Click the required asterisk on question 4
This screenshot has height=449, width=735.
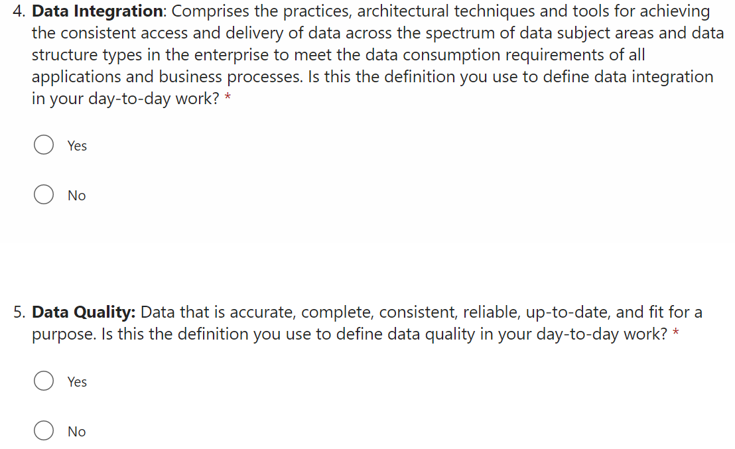tap(228, 99)
